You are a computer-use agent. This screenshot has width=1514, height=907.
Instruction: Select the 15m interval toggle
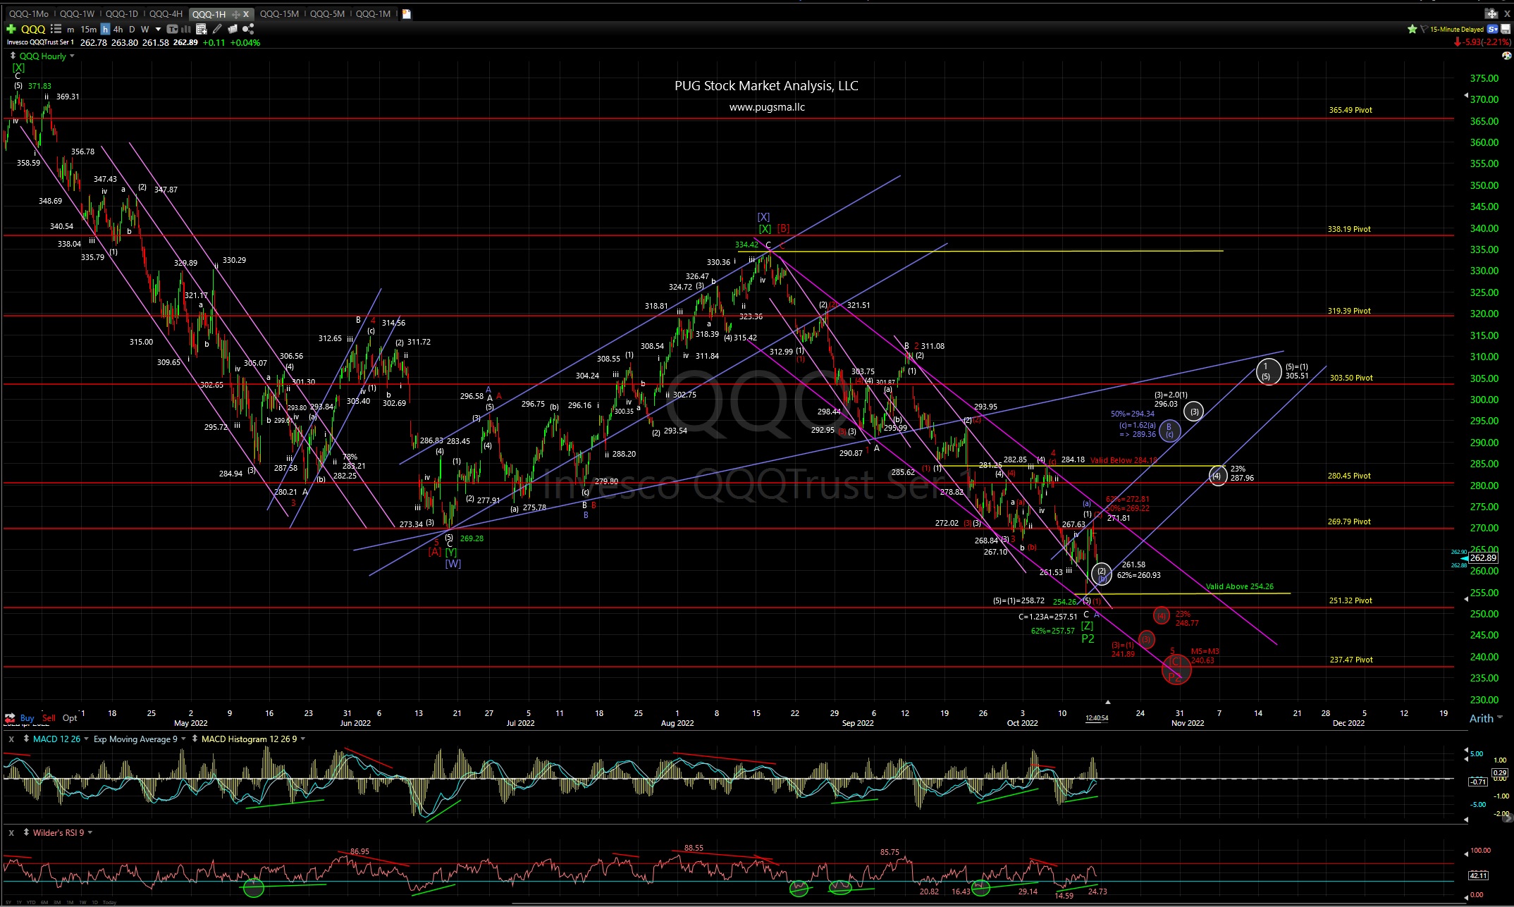click(88, 29)
